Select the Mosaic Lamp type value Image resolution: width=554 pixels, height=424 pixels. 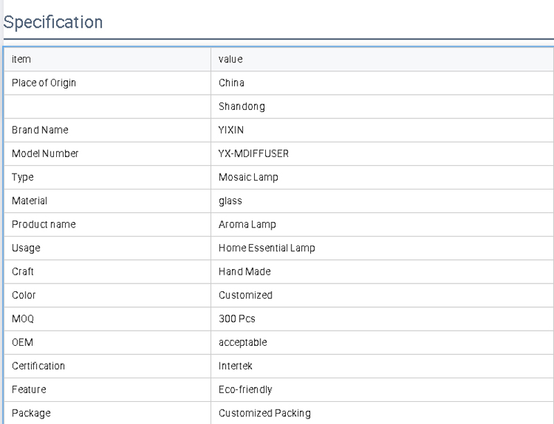248,177
